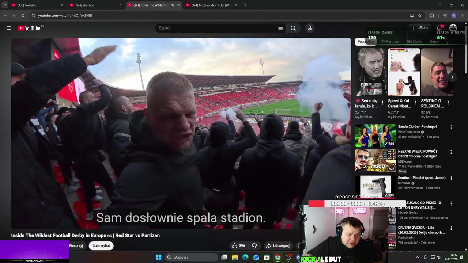Open Chrome extensions puzzle icon
The height and width of the screenshot is (263, 468).
[432, 15]
